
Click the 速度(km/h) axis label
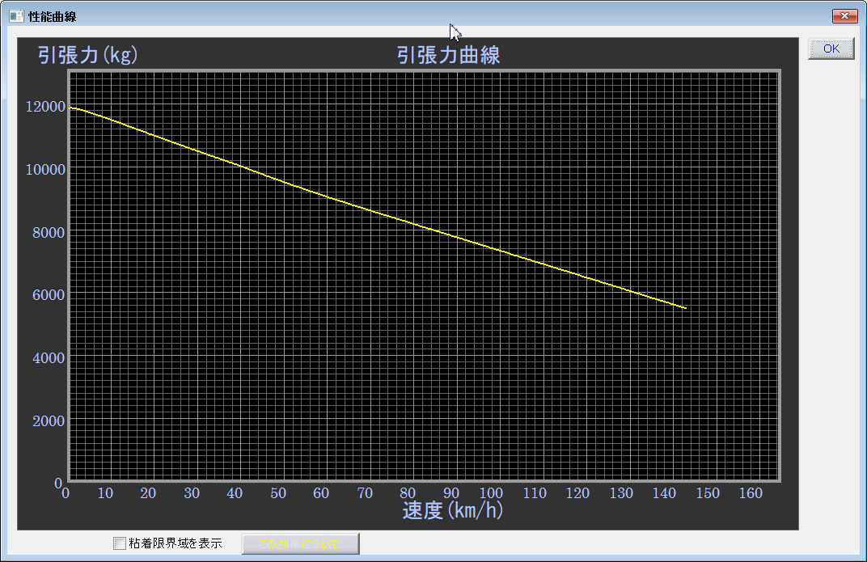pos(453,510)
